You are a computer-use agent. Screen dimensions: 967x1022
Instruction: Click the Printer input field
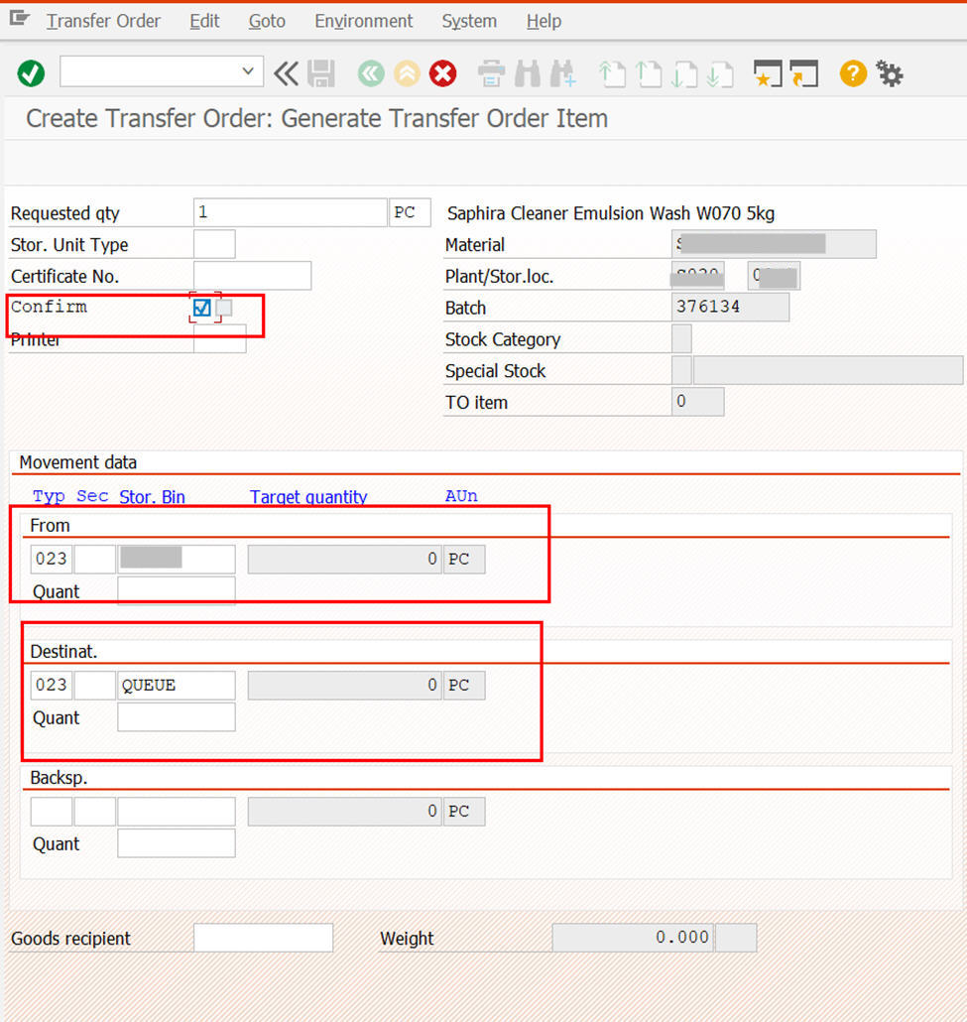point(219,339)
